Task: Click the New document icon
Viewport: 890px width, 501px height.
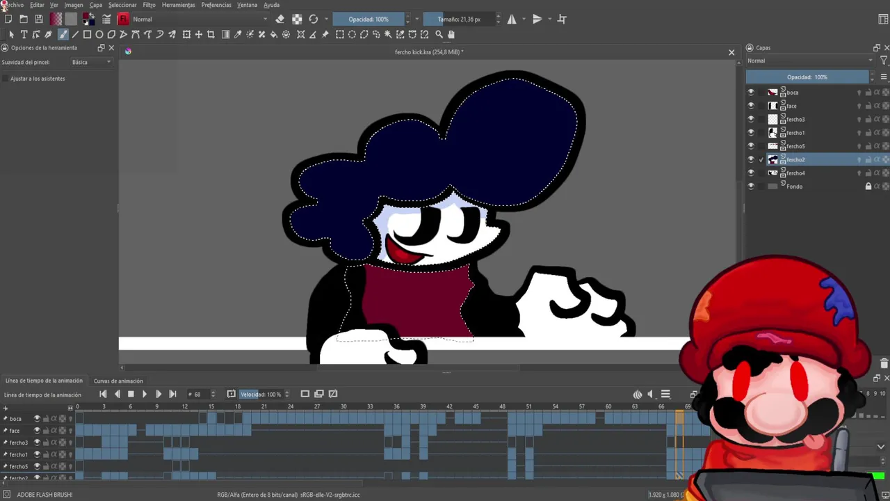Action: [x=8, y=19]
